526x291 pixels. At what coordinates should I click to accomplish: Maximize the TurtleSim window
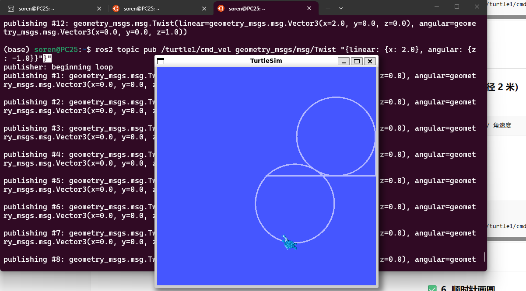(357, 61)
